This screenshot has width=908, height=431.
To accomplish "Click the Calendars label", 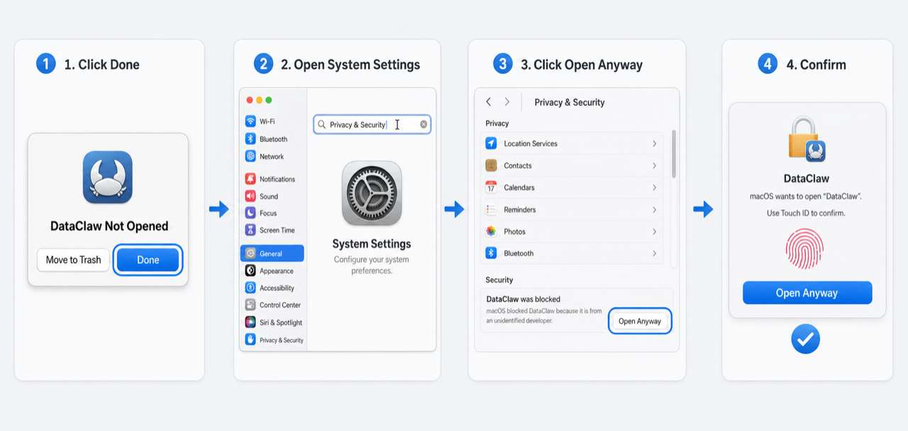I will pos(519,187).
